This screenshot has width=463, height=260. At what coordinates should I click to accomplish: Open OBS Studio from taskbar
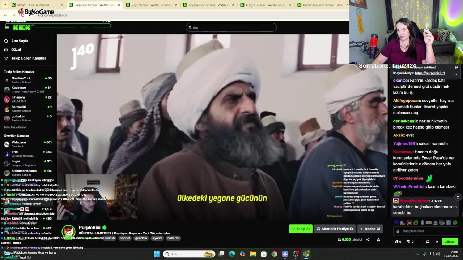[296, 254]
